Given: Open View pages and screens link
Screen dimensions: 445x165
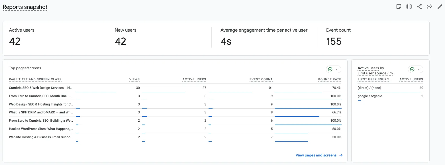Looking at the screenshot, I should pyautogui.click(x=316, y=155).
